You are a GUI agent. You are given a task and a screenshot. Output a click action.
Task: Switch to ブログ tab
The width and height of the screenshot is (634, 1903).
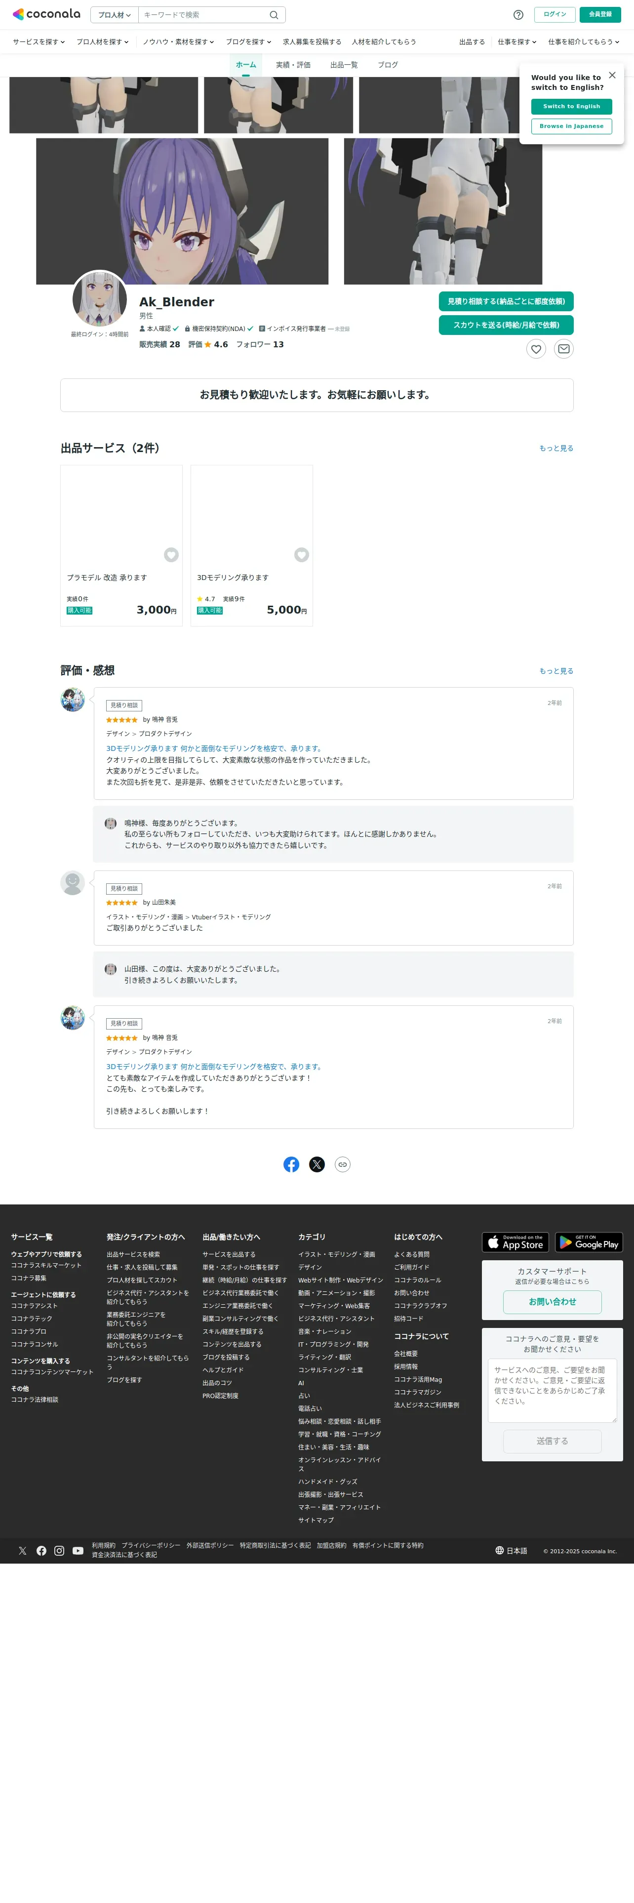(388, 65)
